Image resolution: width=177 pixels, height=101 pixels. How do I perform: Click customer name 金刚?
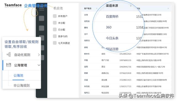click(86, 67)
